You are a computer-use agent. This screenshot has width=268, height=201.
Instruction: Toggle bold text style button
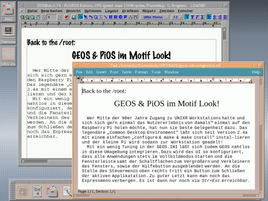point(192,17)
